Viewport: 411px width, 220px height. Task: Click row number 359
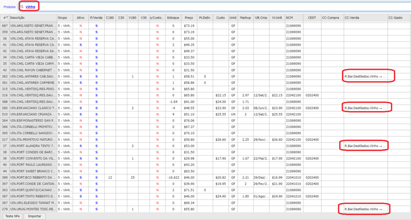tap(5, 32)
